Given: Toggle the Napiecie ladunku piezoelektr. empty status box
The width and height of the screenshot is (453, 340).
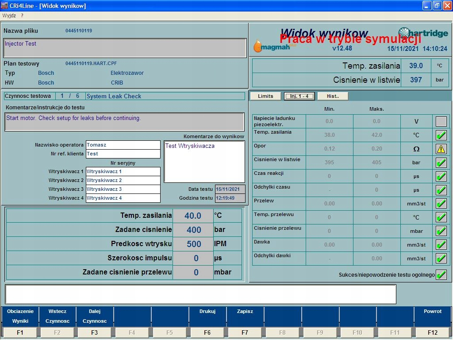Looking at the screenshot, I should coord(441,121).
